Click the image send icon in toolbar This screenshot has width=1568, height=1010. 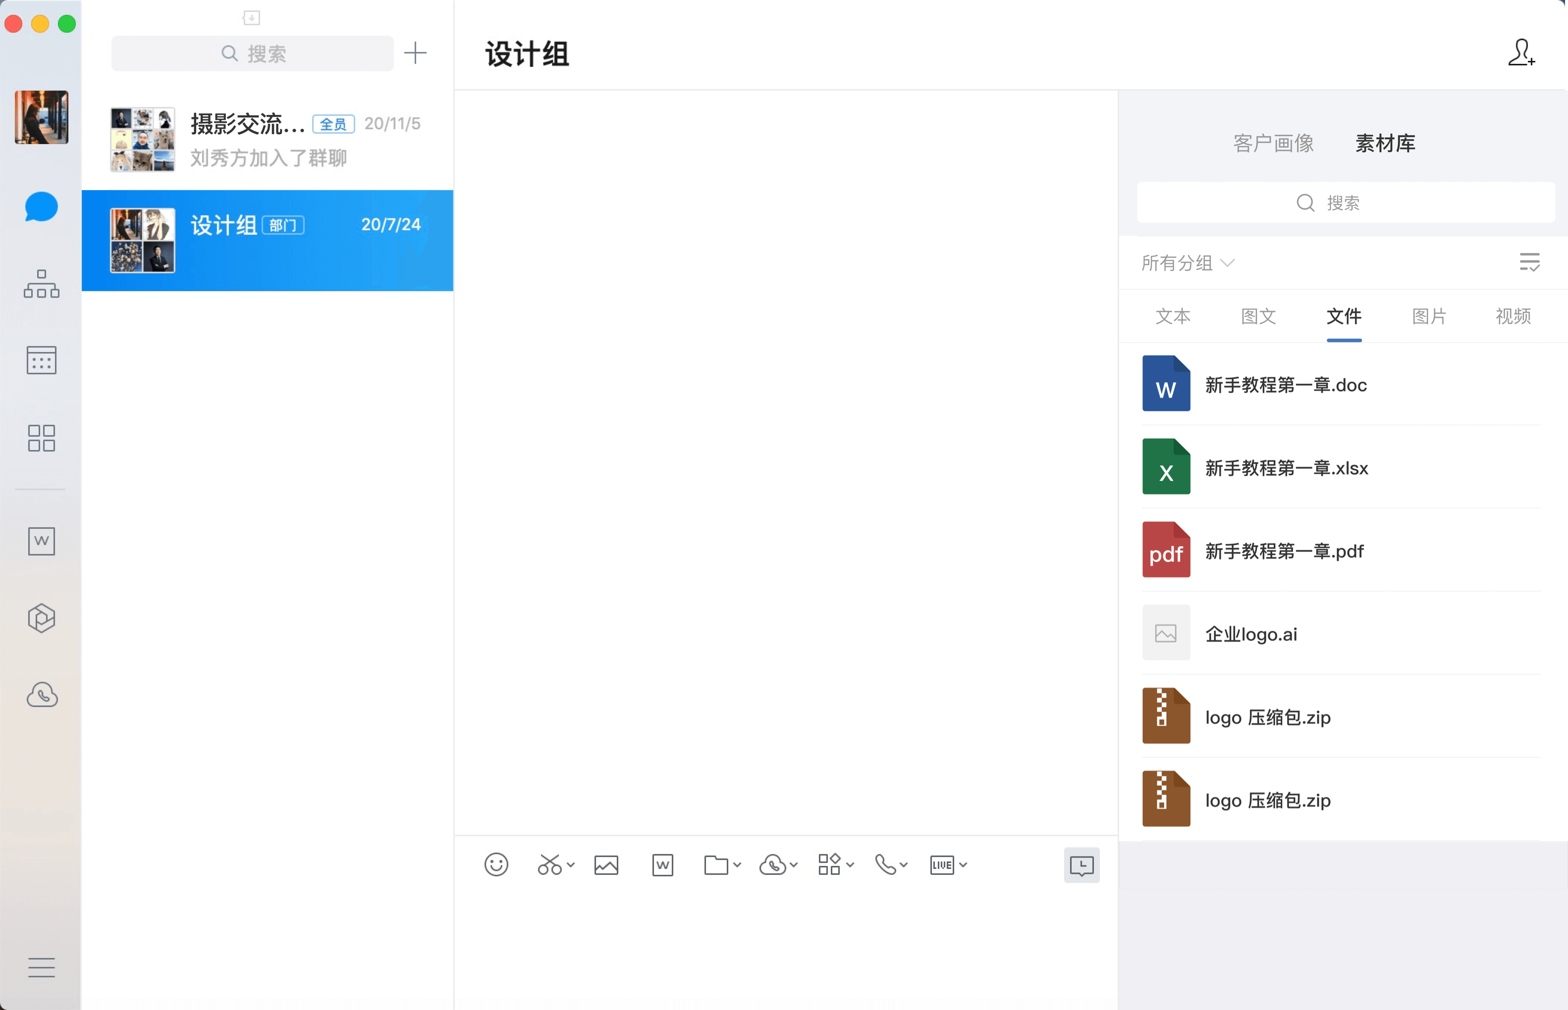click(605, 865)
